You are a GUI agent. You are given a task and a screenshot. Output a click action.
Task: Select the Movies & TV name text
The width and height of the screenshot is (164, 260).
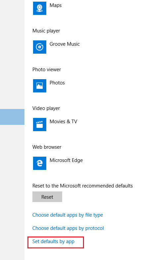tap(63, 122)
